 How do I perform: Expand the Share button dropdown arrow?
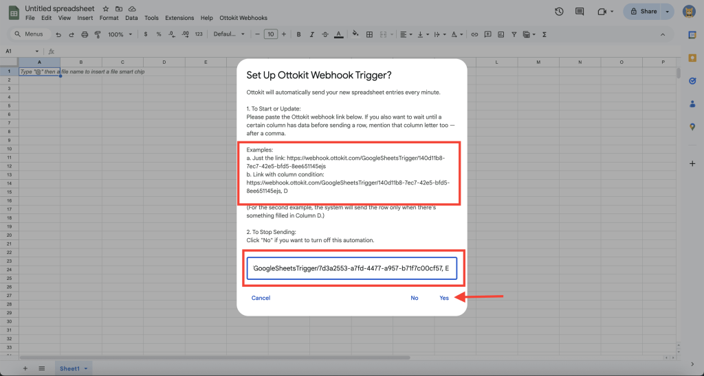(667, 12)
